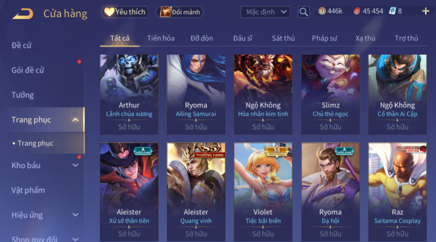This screenshot has width=436, height=242.
Task: Open Raz Saitama Cosplay skin card
Action: click(397, 192)
